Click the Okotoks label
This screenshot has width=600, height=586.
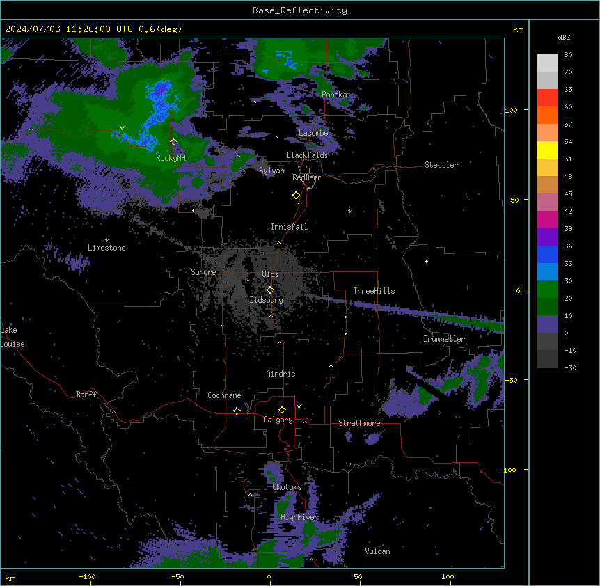click(287, 487)
